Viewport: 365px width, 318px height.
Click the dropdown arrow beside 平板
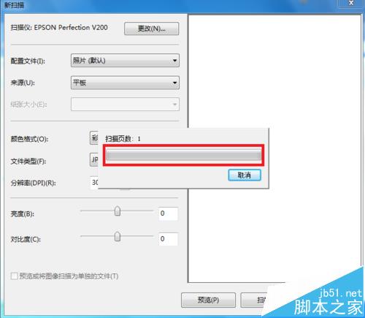174,83
